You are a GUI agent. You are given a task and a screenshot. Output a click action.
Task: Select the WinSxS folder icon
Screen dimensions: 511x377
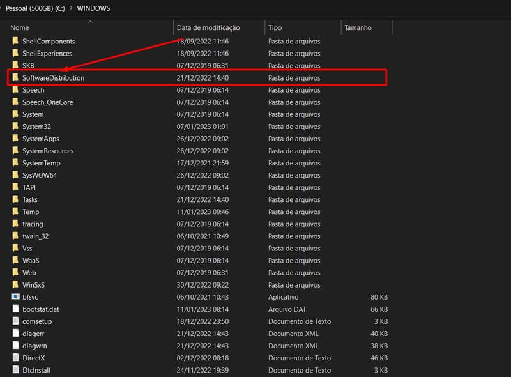tap(15, 284)
